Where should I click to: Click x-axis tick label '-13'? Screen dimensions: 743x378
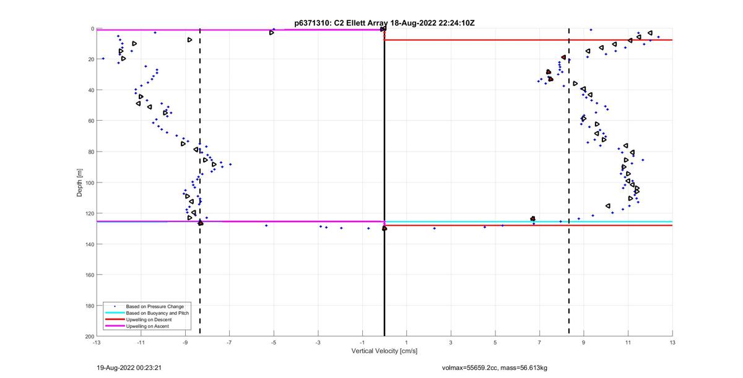[96, 342]
